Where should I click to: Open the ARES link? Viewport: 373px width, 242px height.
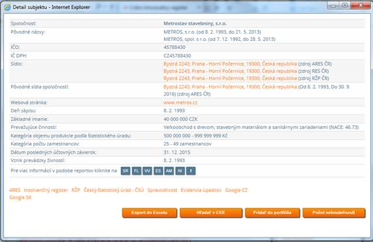click(x=15, y=190)
